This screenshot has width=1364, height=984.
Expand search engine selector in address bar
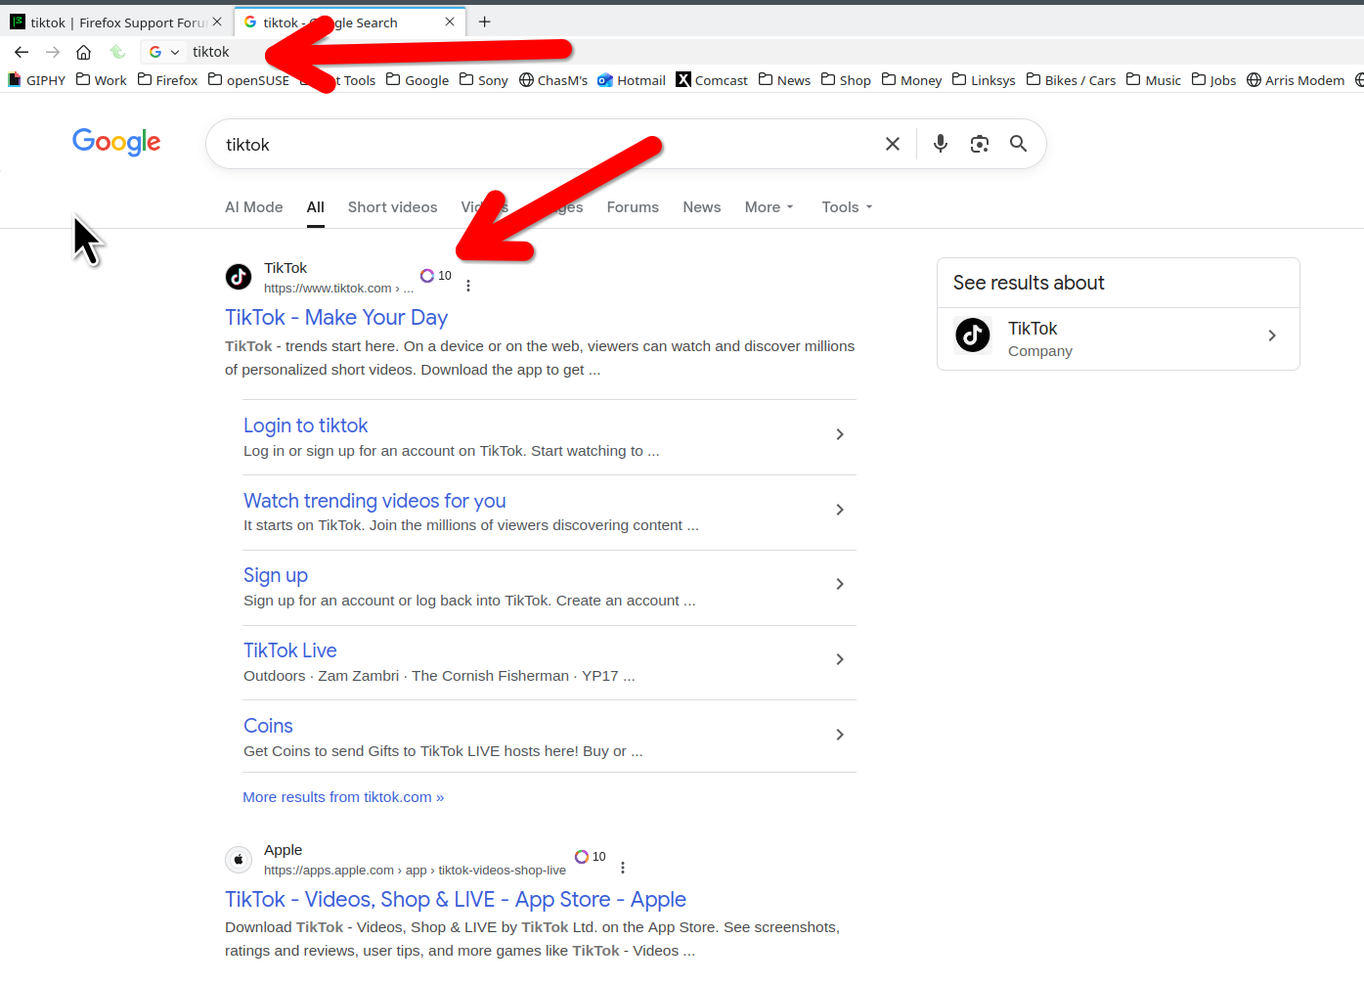tap(164, 52)
